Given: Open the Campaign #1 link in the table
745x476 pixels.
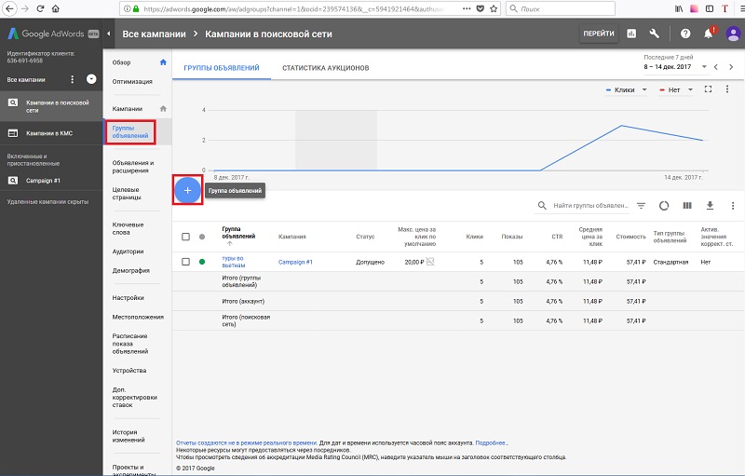Looking at the screenshot, I should click(295, 263).
